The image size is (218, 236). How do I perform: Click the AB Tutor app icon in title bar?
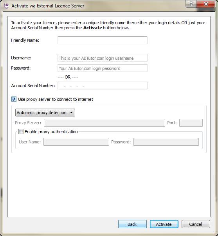coord(7,6)
